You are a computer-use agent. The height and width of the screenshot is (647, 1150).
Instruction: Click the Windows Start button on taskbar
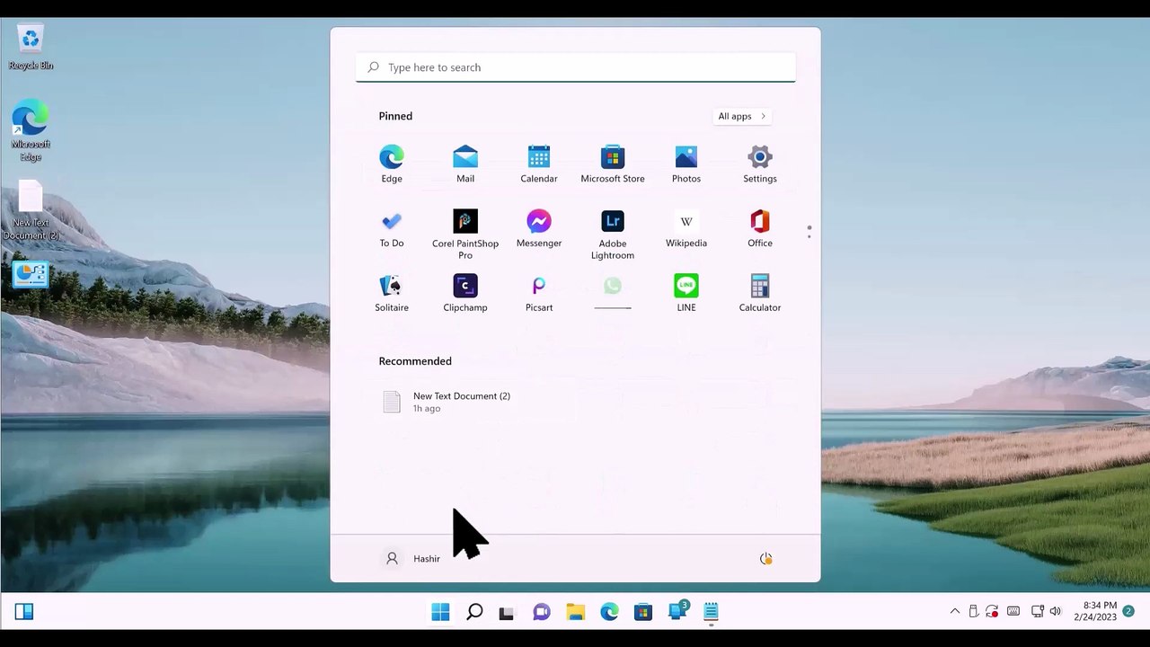point(440,612)
